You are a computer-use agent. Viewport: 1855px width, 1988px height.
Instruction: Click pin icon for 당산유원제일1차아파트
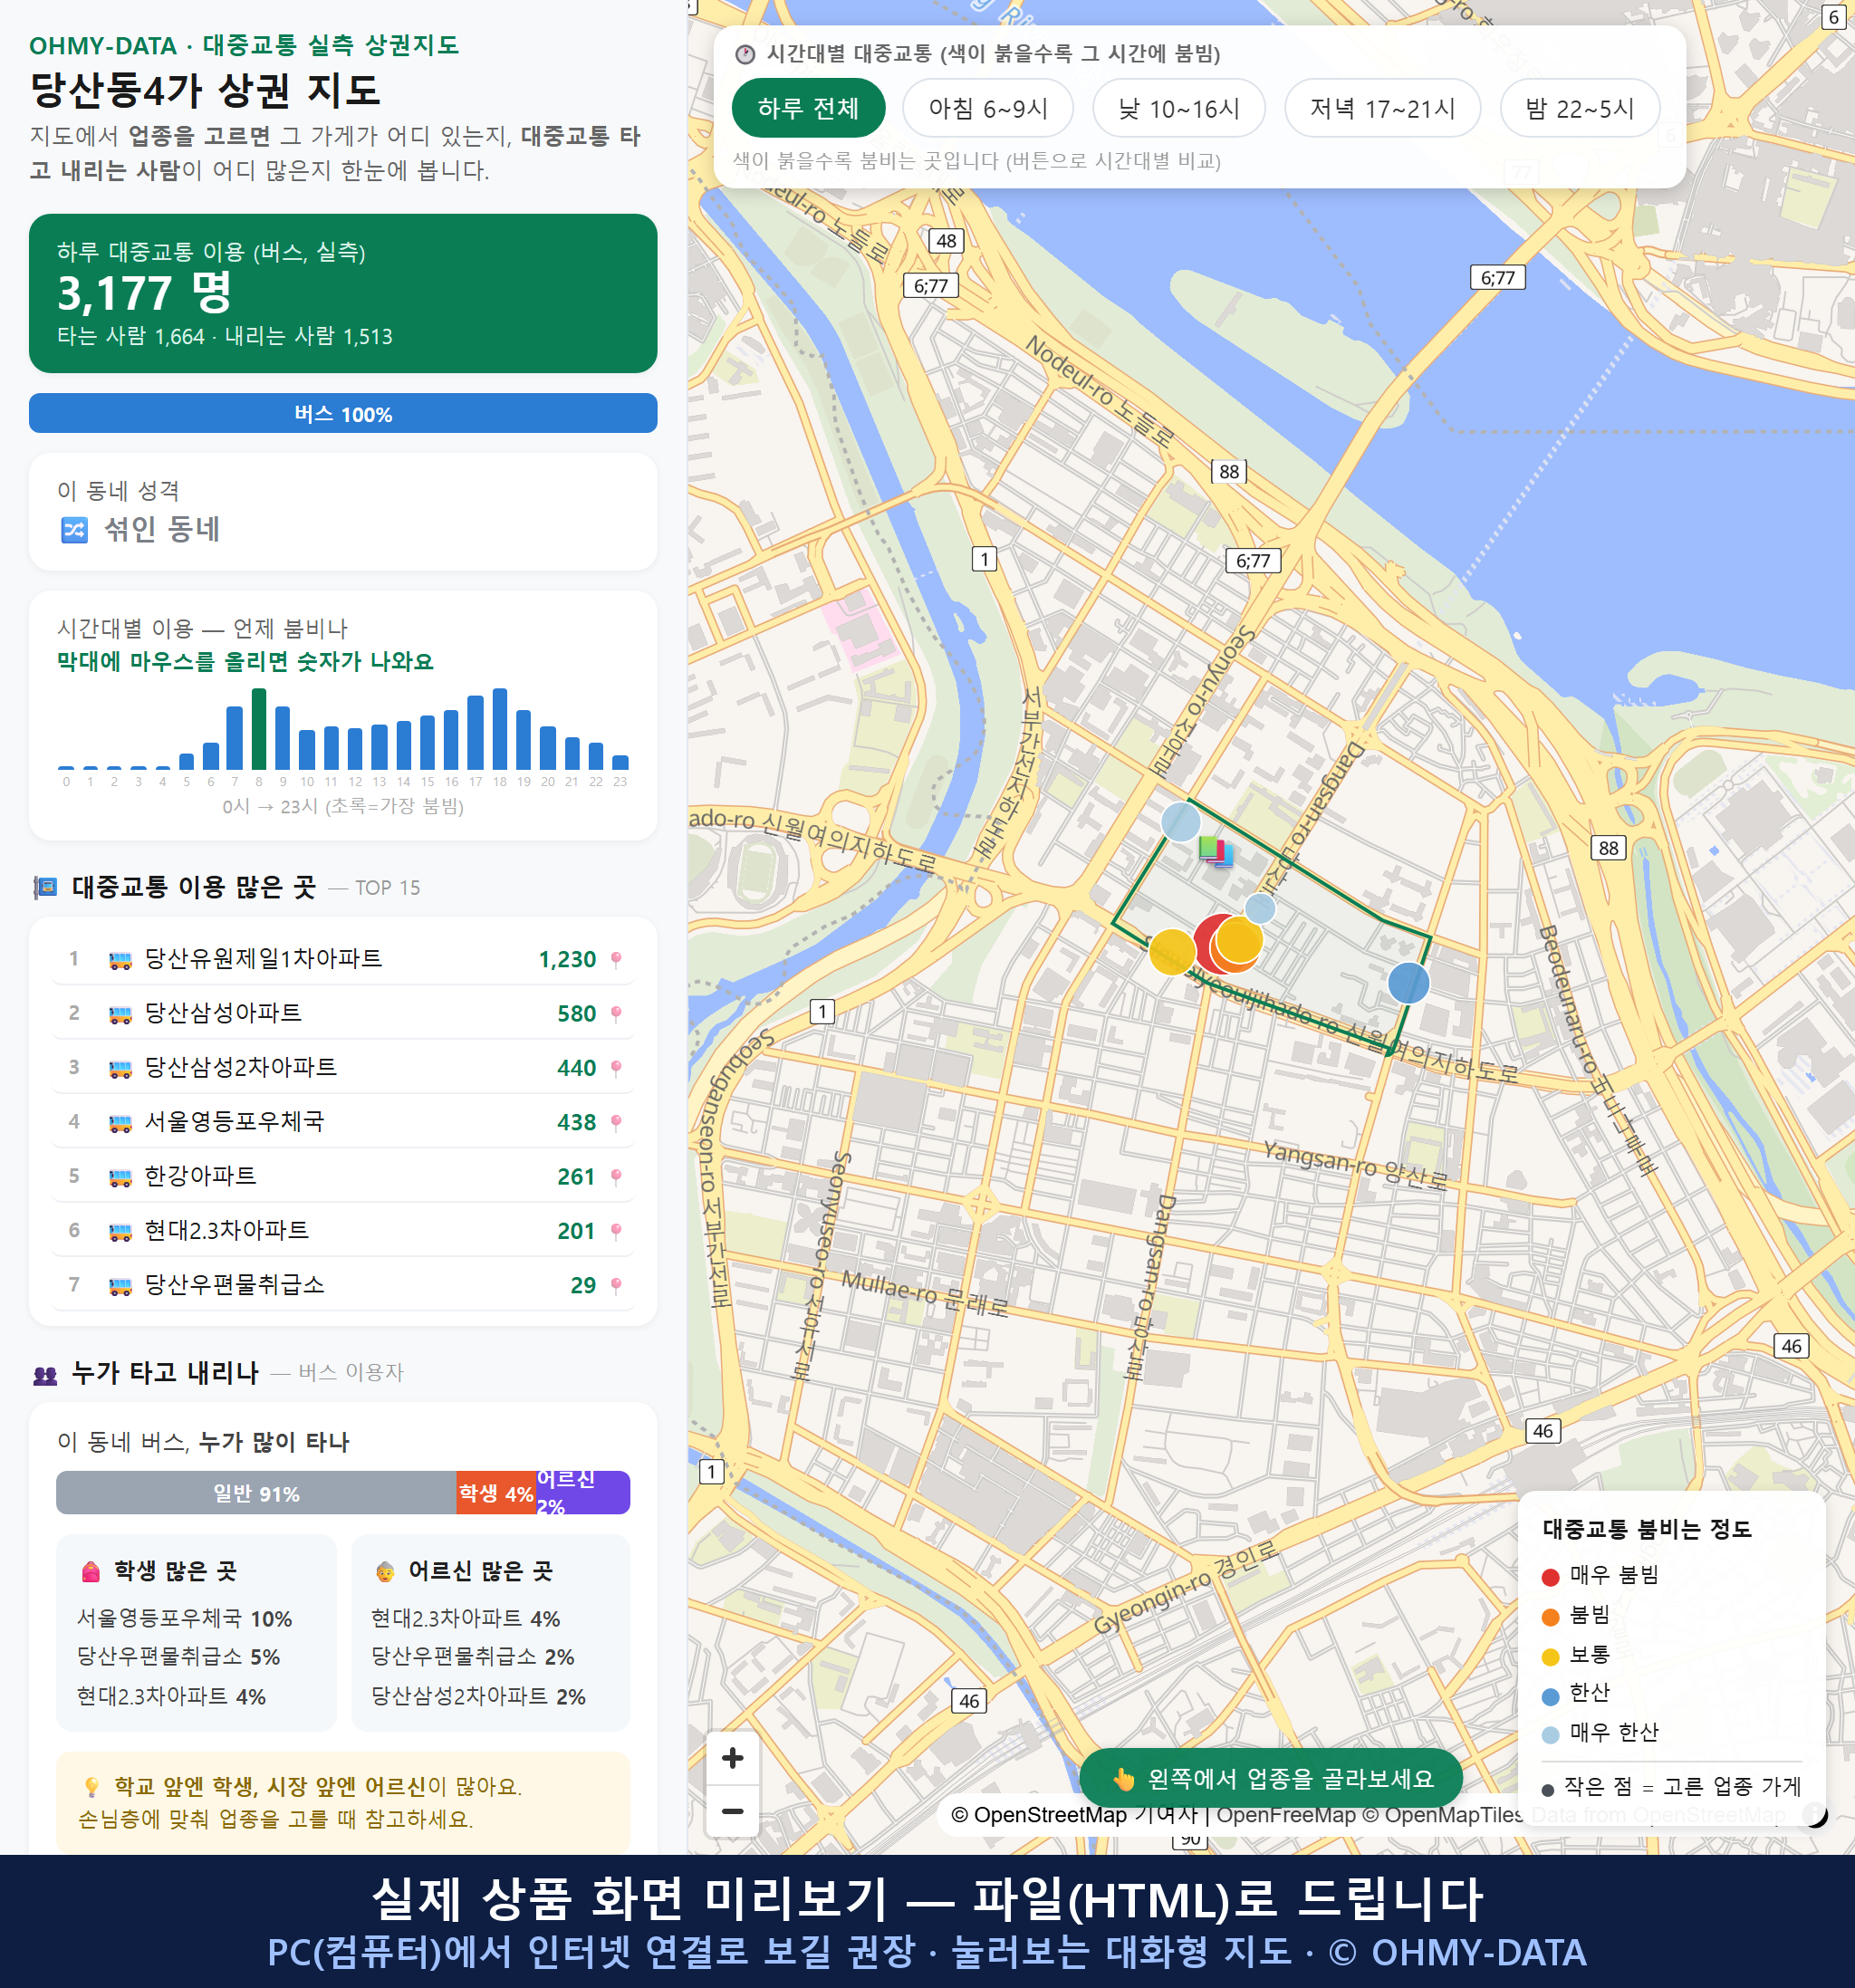pyautogui.click(x=616, y=960)
